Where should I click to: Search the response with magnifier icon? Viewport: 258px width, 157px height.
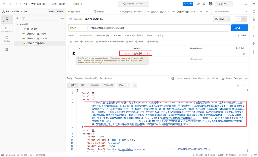244,85
